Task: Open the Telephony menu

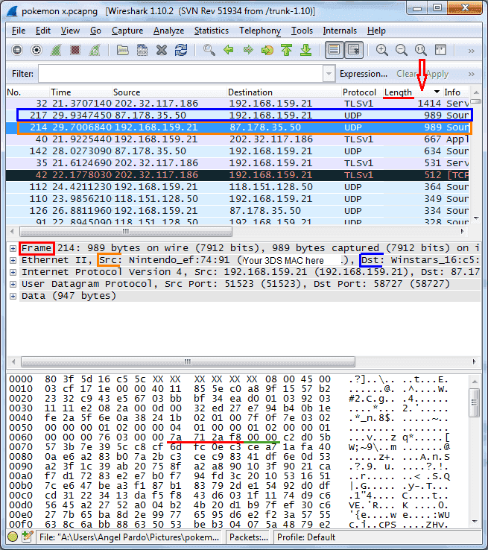Action: [x=260, y=31]
